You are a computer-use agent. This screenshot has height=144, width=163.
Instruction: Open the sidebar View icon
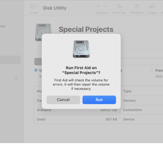[x=33, y=6]
